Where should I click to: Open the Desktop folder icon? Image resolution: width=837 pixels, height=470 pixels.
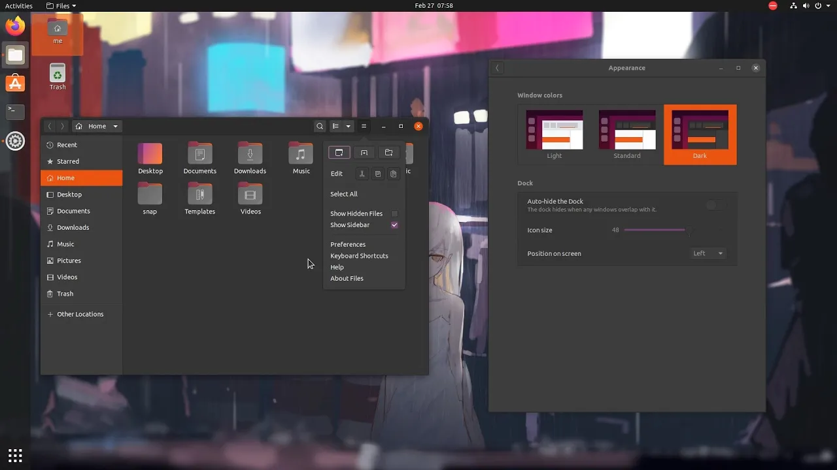pyautogui.click(x=150, y=158)
